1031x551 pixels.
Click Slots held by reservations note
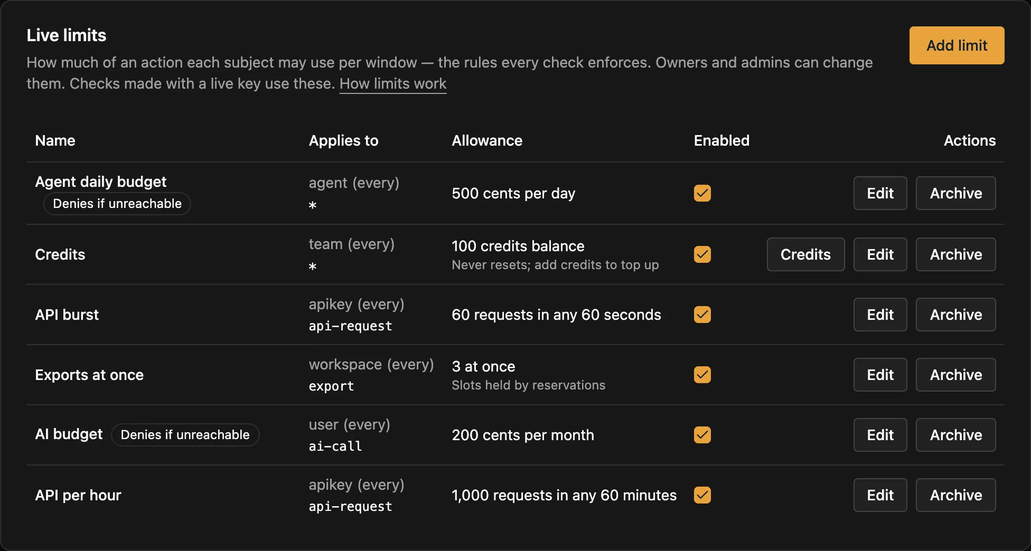point(528,385)
